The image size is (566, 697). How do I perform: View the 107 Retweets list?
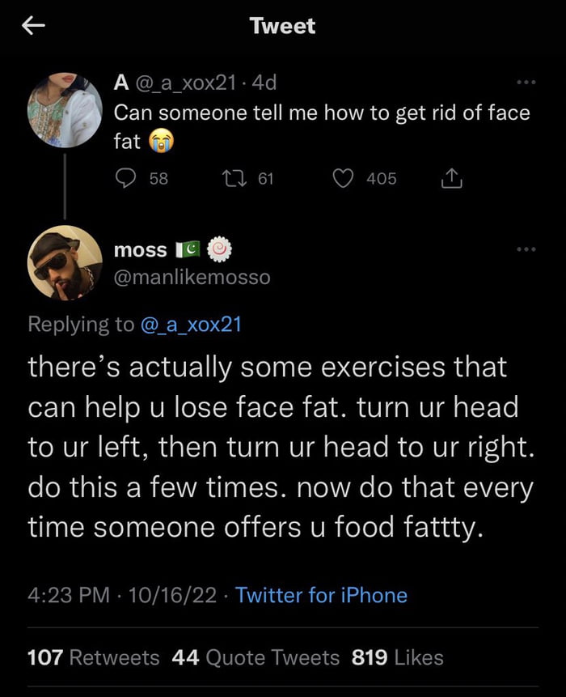pos(93,657)
